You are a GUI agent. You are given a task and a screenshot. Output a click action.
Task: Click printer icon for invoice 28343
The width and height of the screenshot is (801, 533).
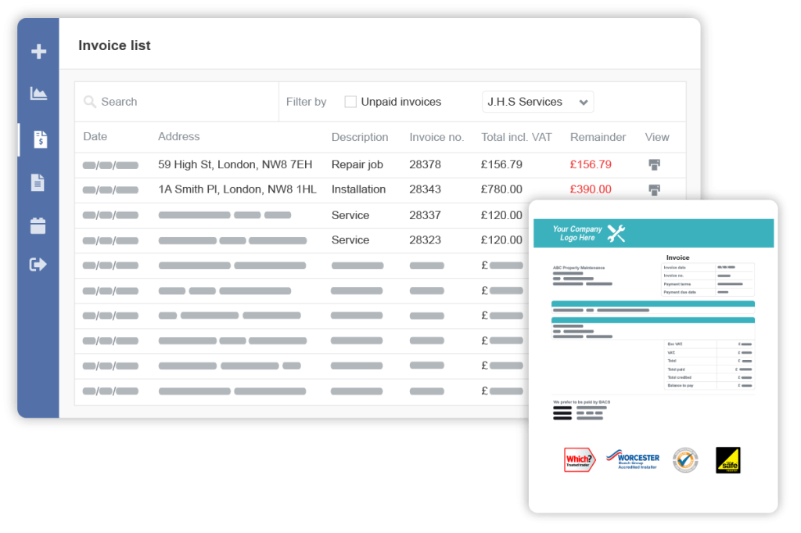(655, 189)
